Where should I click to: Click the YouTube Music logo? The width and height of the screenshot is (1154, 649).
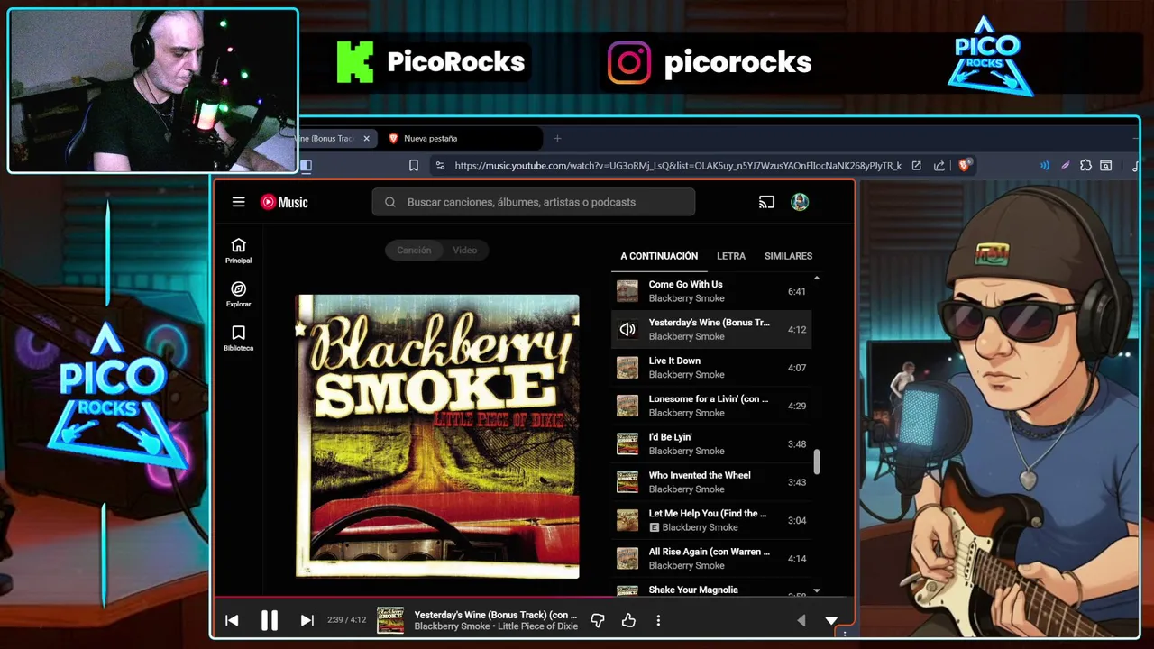tap(285, 202)
